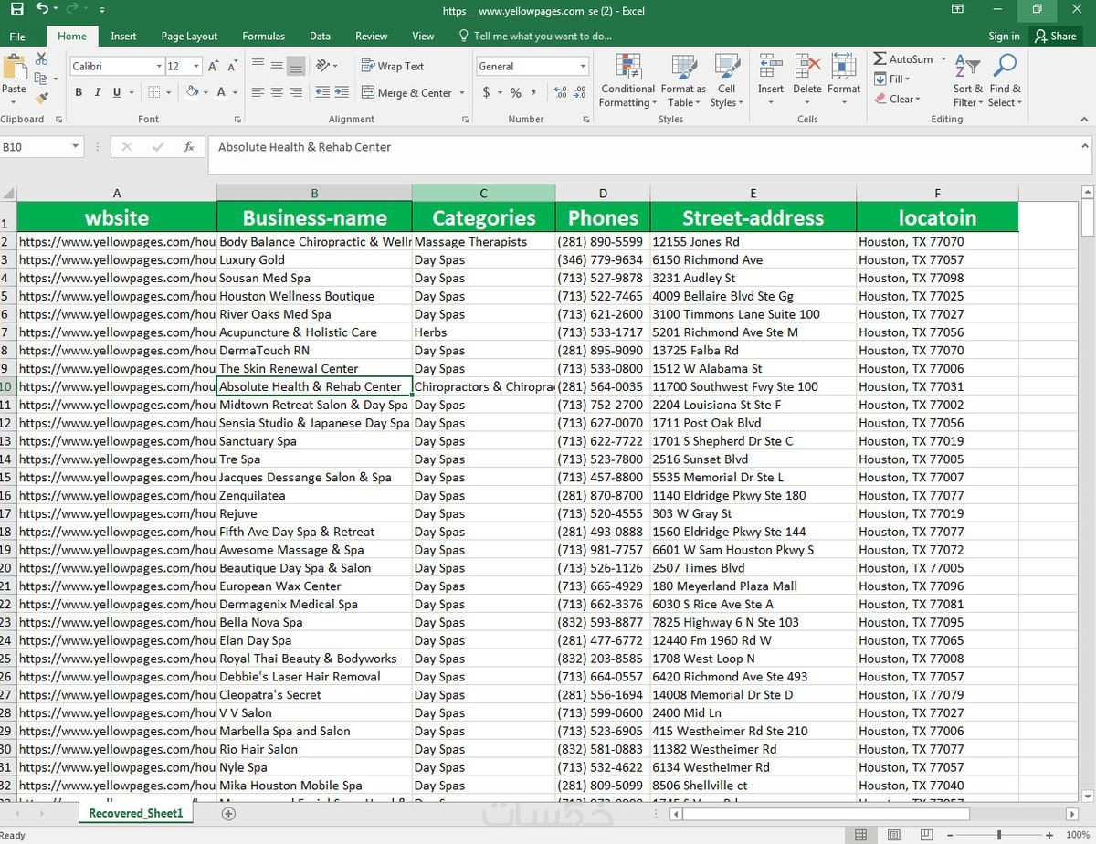Switch to Normal view in status bar
The height and width of the screenshot is (844, 1096).
coord(860,835)
